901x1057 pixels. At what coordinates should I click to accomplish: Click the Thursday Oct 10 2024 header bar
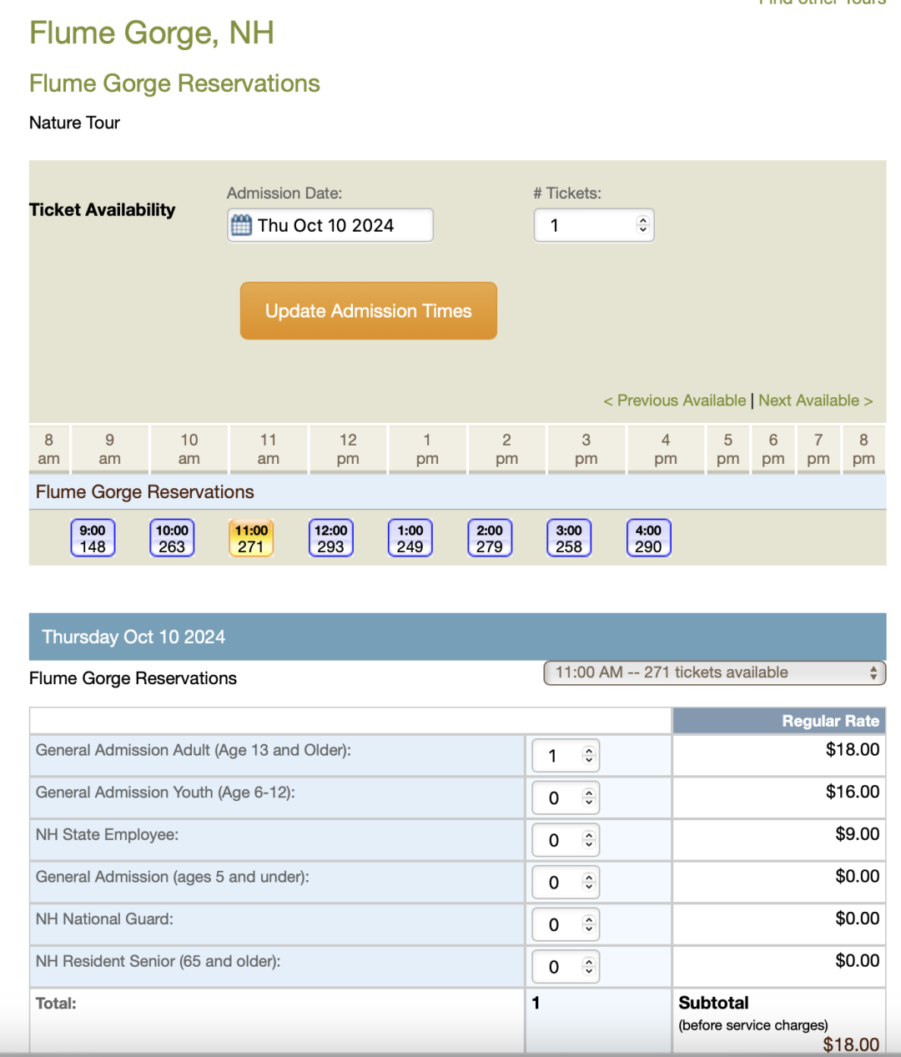point(457,637)
